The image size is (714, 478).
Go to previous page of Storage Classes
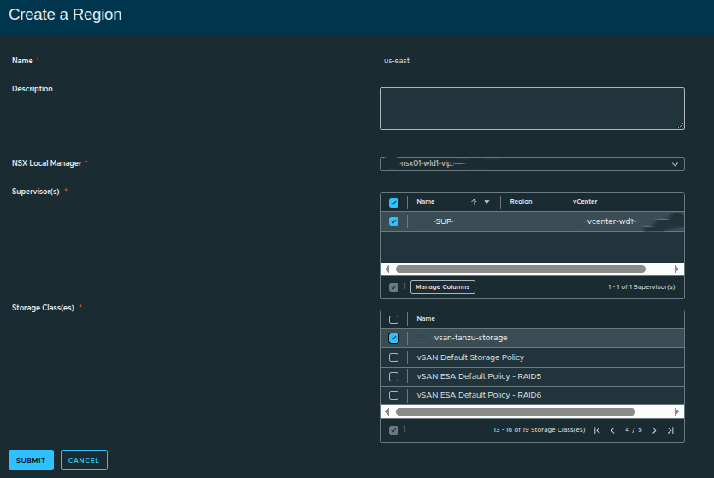click(612, 430)
